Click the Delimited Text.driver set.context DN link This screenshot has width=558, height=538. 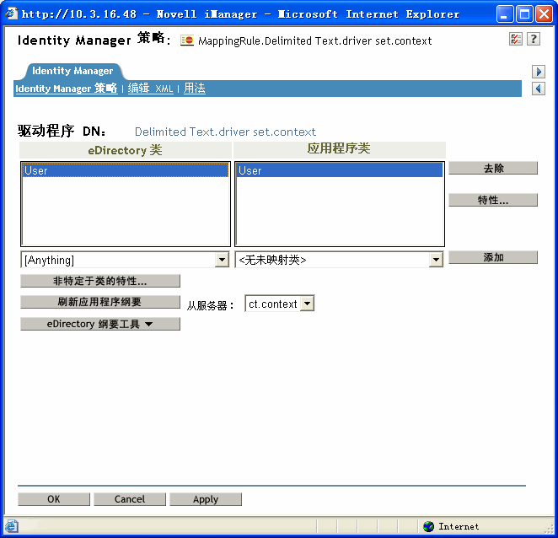click(225, 132)
